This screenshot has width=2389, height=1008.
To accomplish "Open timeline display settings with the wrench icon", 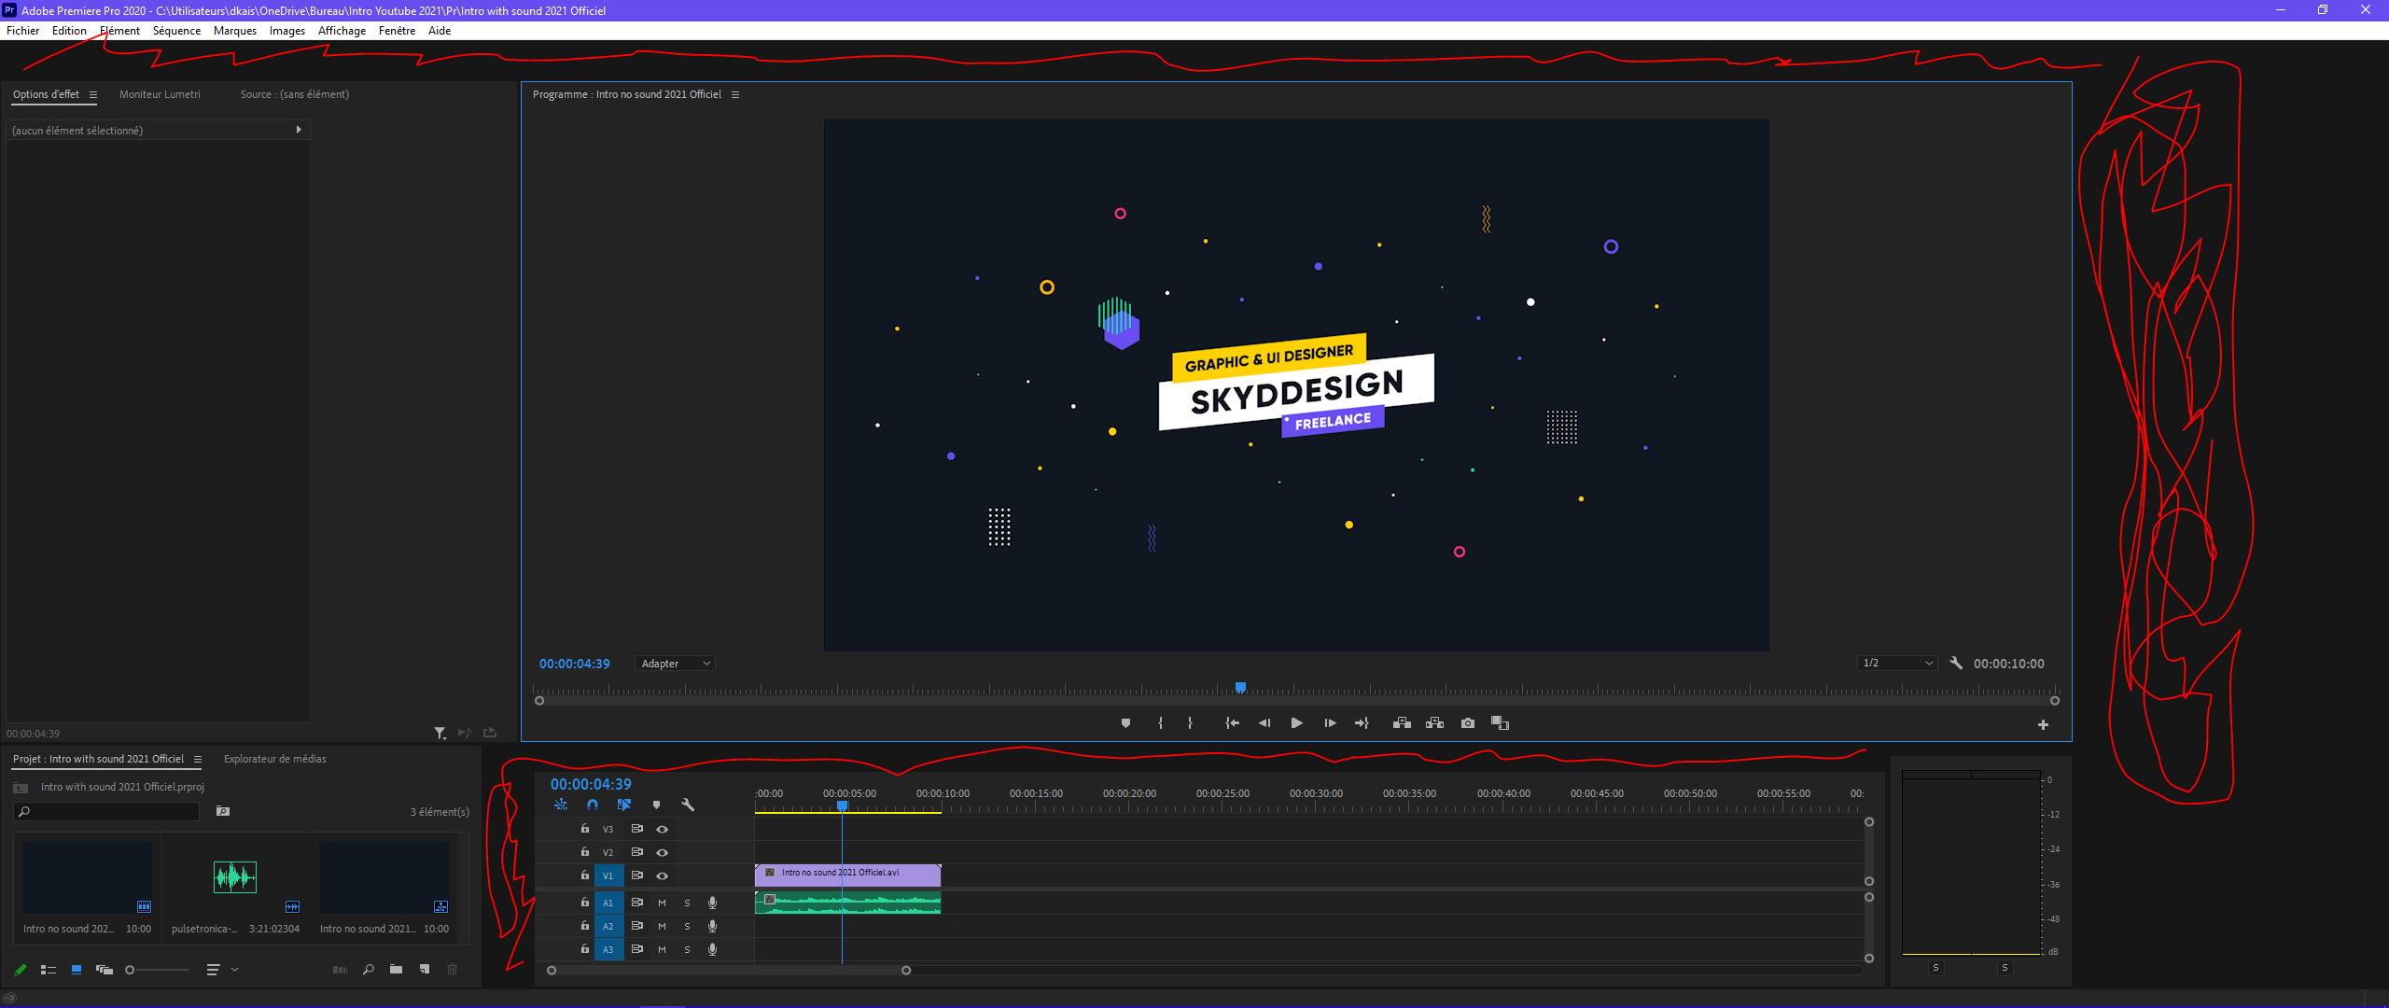I will (x=689, y=804).
